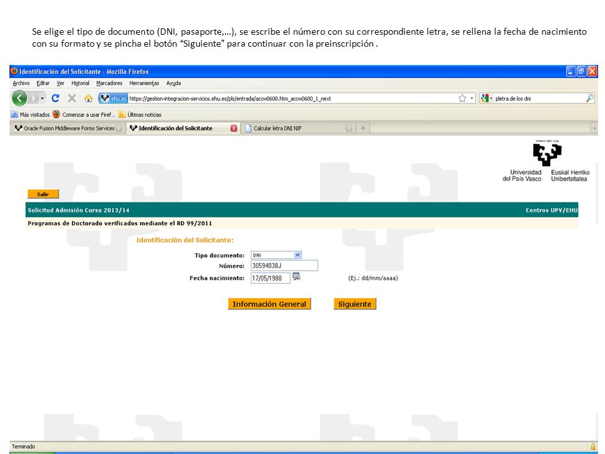Screen dimensions: 605x454
Task: Open the URL bar history dropdown
Action: tap(471, 98)
